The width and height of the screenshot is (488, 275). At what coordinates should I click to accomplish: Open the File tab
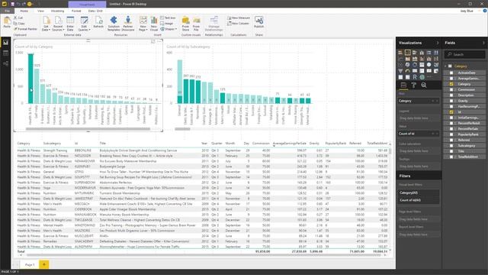7,11
